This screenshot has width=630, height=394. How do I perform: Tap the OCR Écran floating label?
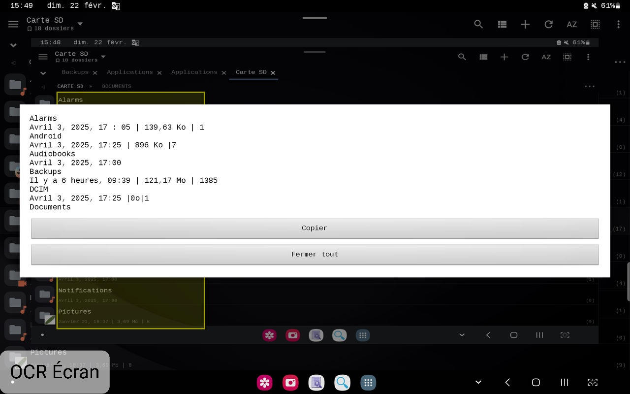(x=55, y=372)
